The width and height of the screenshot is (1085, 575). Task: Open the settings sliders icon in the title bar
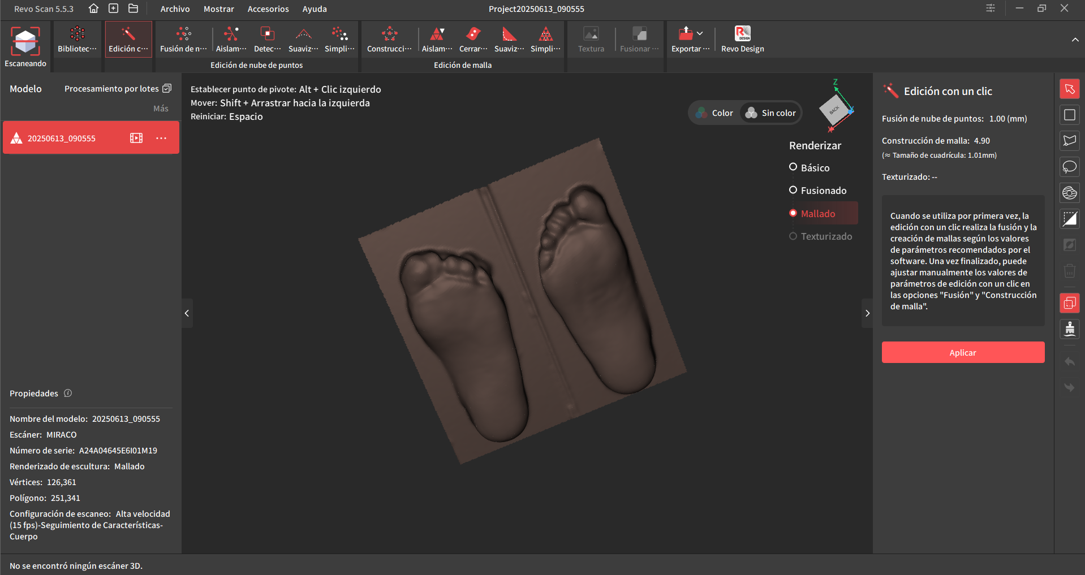coord(991,8)
